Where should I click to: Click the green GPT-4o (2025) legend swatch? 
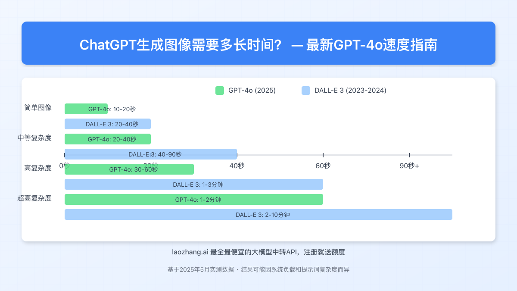220,91
